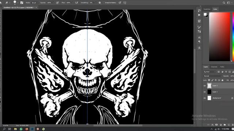Select Layer 2 thumbnail
The height and width of the screenshot is (131, 234).
coord(210,86)
